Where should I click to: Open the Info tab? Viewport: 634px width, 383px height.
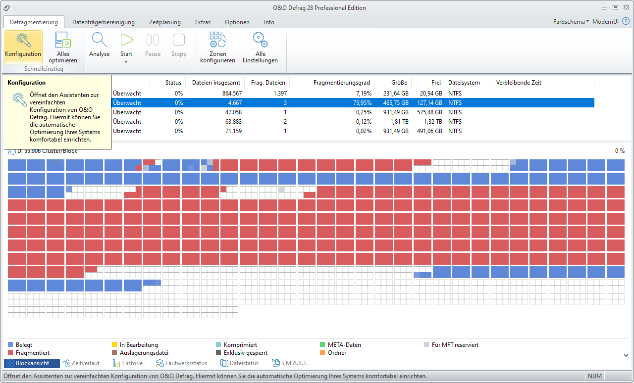(269, 22)
